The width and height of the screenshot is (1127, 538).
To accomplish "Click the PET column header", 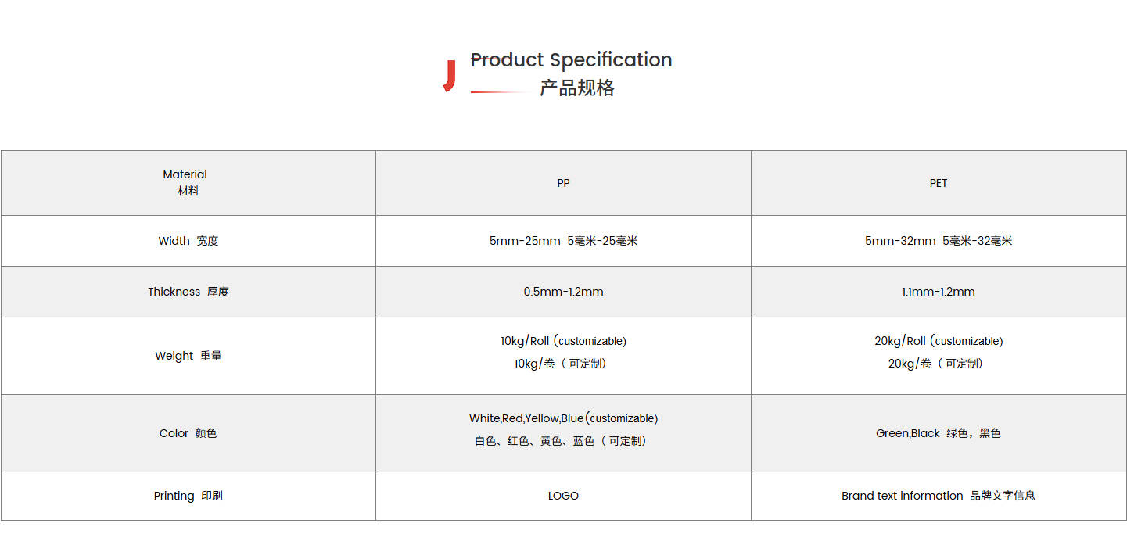I will click(x=939, y=183).
